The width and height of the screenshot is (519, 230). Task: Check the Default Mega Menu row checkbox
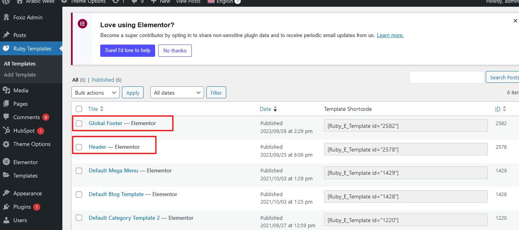coord(79,171)
